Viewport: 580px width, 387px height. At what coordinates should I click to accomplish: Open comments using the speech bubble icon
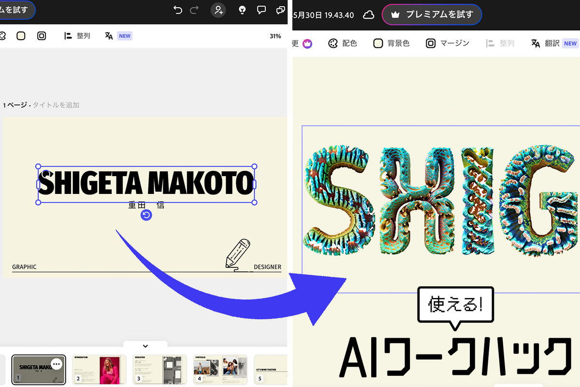click(x=261, y=10)
